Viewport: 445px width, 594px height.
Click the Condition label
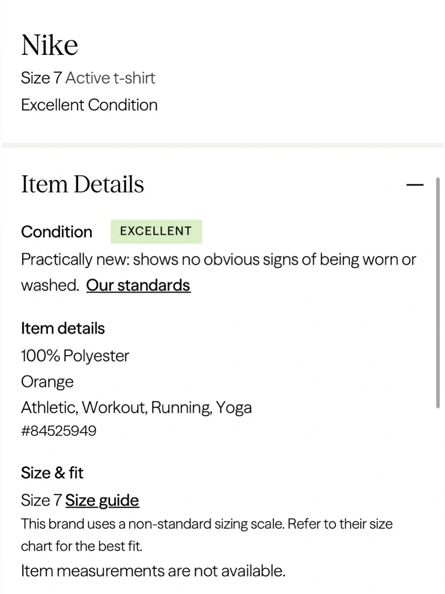pos(57,232)
